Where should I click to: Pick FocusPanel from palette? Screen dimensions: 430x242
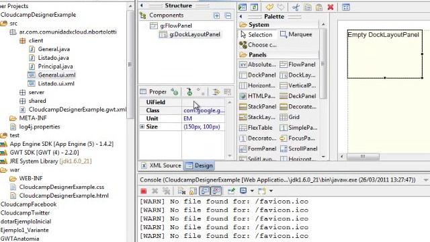[297, 138]
